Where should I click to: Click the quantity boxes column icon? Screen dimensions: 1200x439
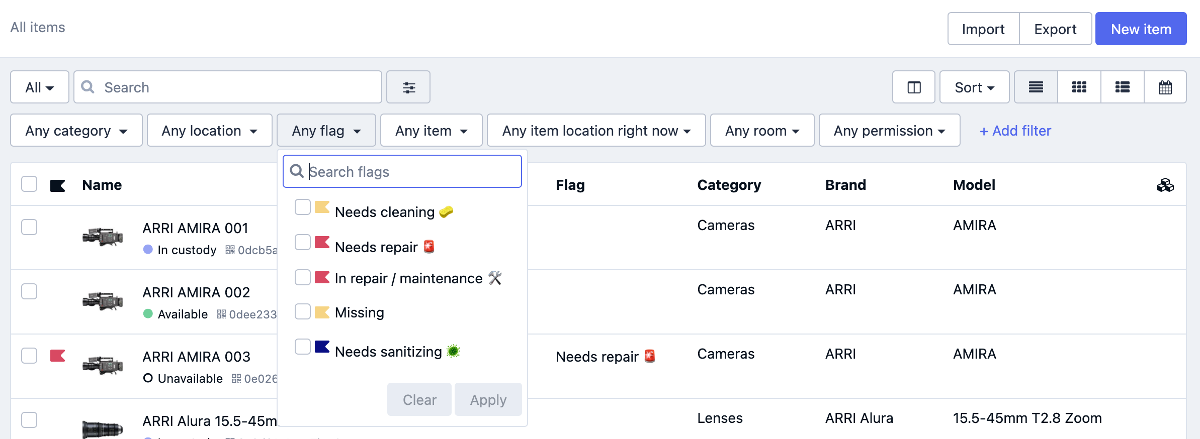tap(1165, 185)
